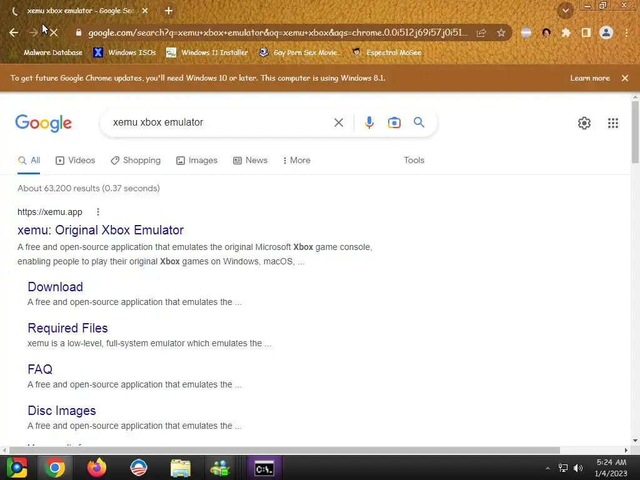640x480 pixels.
Task: Open the Google apps grid
Action: 613,123
